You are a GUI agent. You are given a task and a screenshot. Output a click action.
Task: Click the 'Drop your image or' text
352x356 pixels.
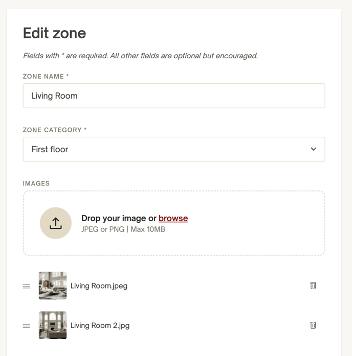click(119, 218)
